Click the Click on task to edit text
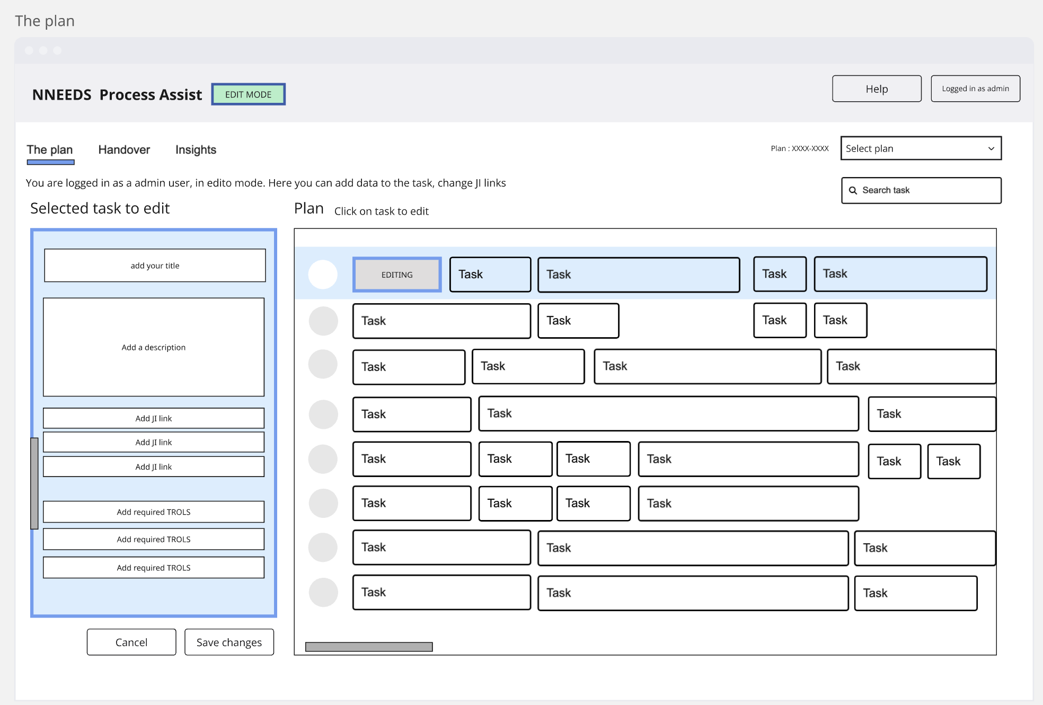This screenshot has height=705, width=1043. 382,211
